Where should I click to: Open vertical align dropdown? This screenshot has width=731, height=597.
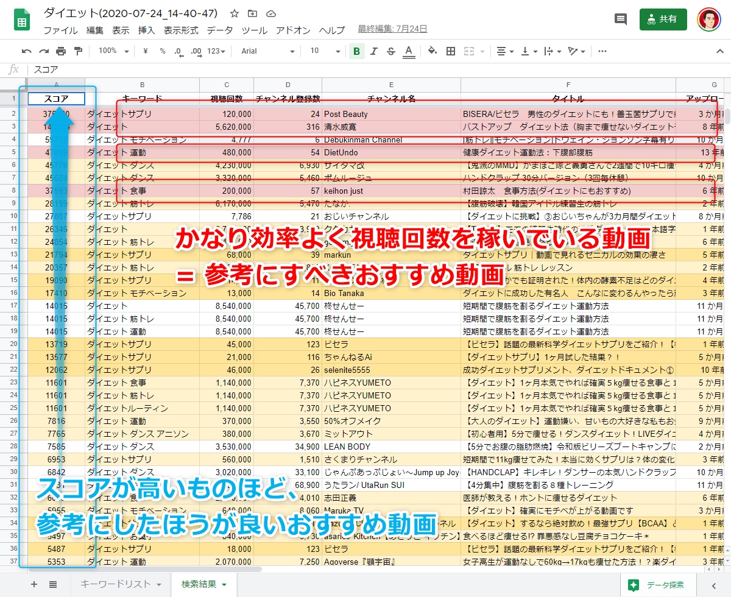(x=530, y=51)
